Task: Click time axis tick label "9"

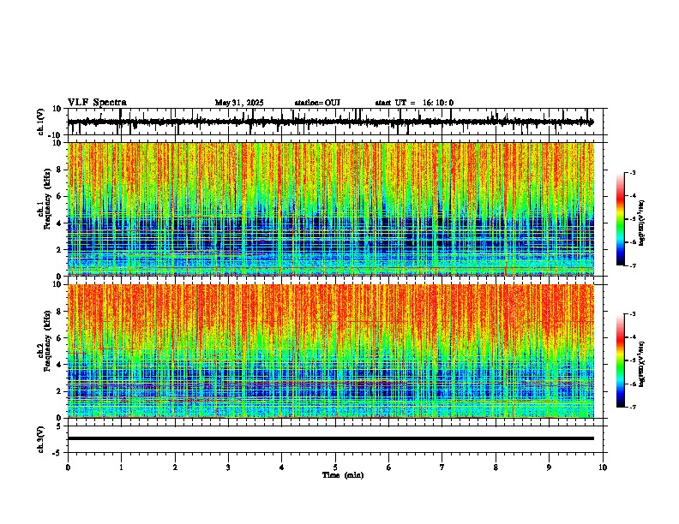Action: [549, 467]
